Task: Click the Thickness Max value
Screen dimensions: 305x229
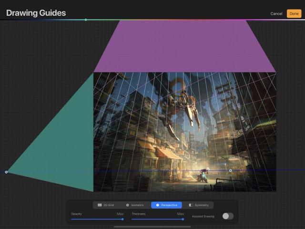Action: [x=180, y=214]
